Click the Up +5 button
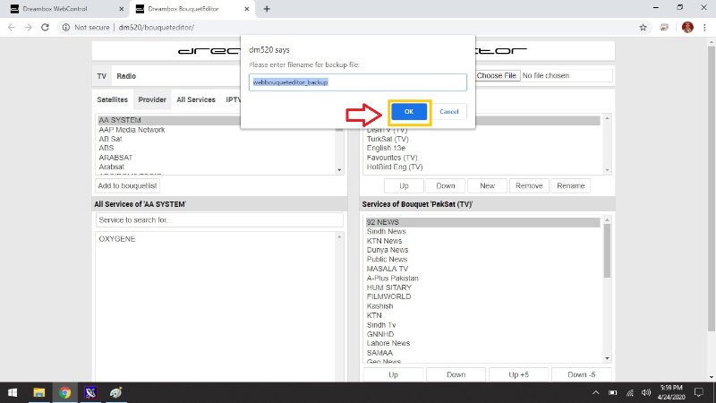 [x=518, y=374]
